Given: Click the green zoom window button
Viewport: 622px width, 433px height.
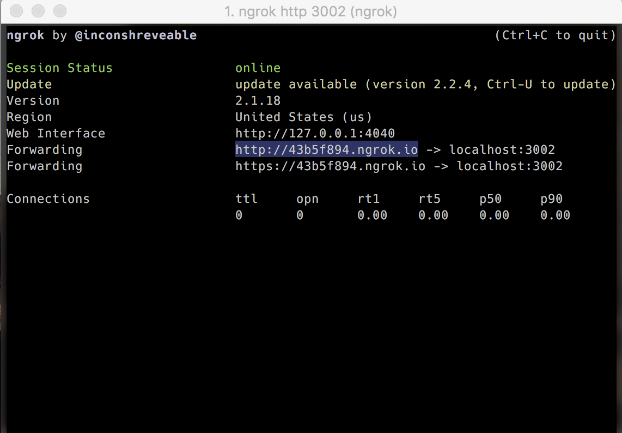Looking at the screenshot, I should pos(60,11).
